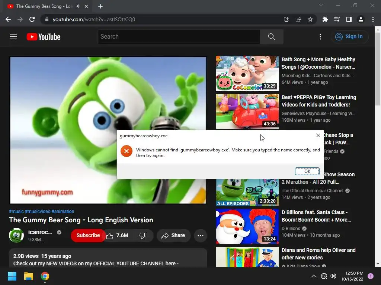Go to the YouTube home logo
This screenshot has height=285, width=381.
tap(44, 37)
